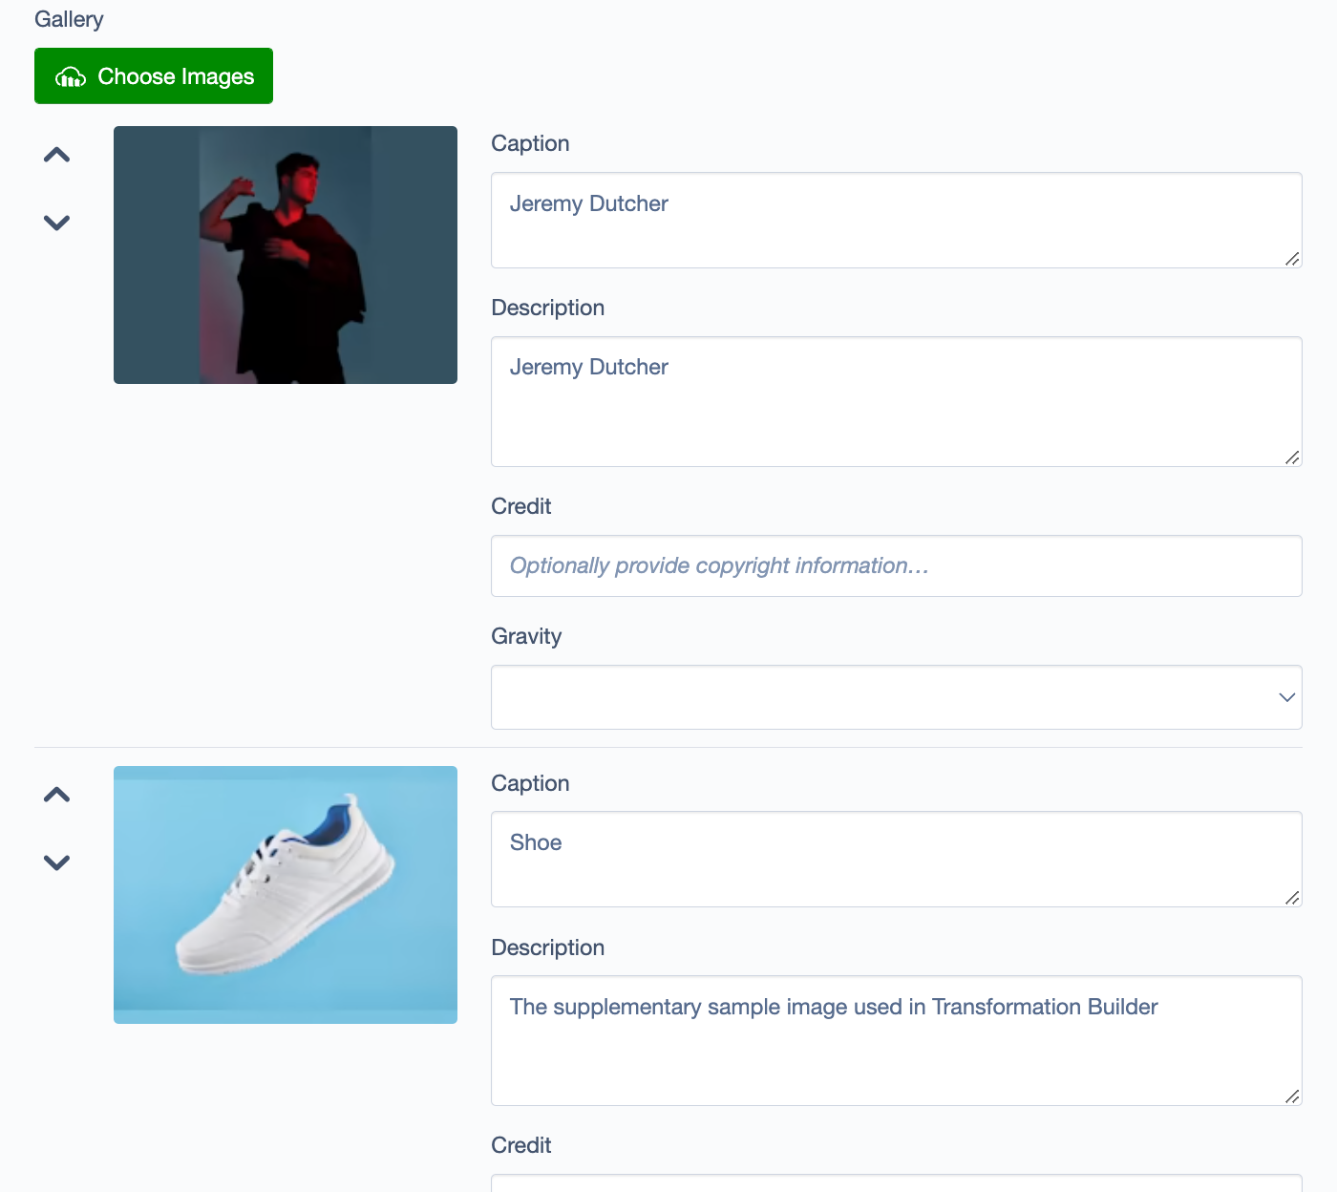
Task: Open the Gravity dropdown
Action: coord(897,697)
